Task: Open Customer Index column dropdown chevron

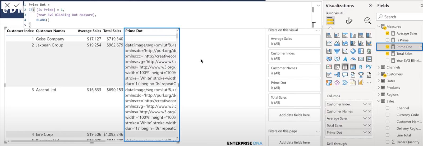Action: point(365,104)
